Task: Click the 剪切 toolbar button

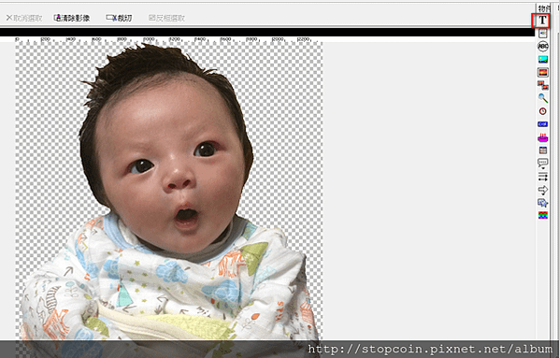Action: tap(119, 18)
